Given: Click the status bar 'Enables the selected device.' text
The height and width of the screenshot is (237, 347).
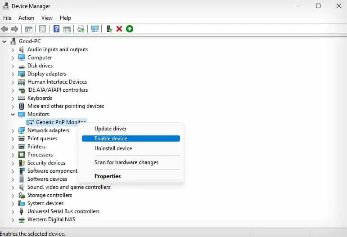Looking at the screenshot, I should [x=32, y=233].
